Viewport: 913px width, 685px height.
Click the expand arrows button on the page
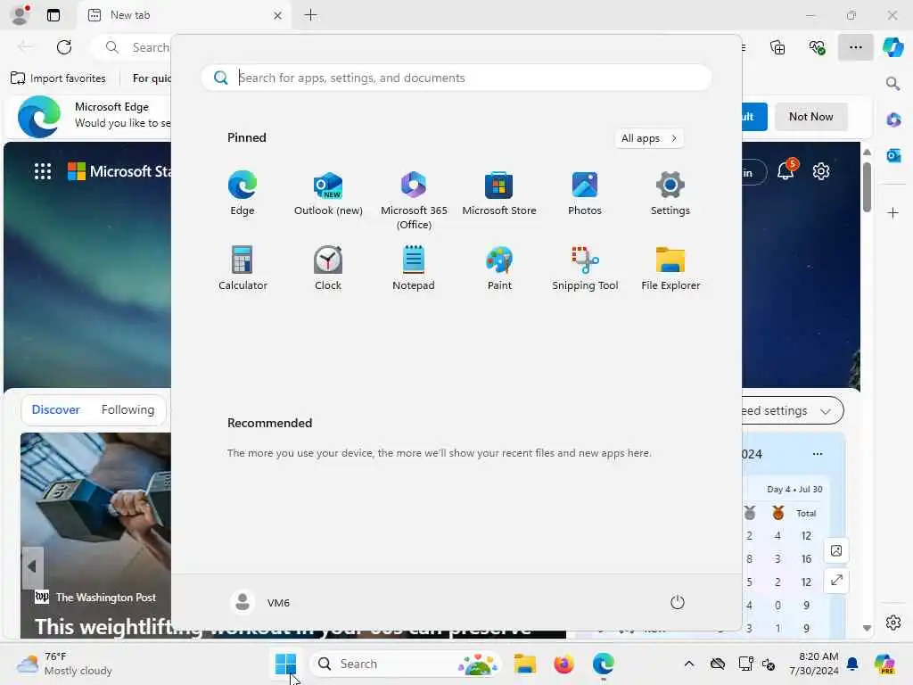836,580
